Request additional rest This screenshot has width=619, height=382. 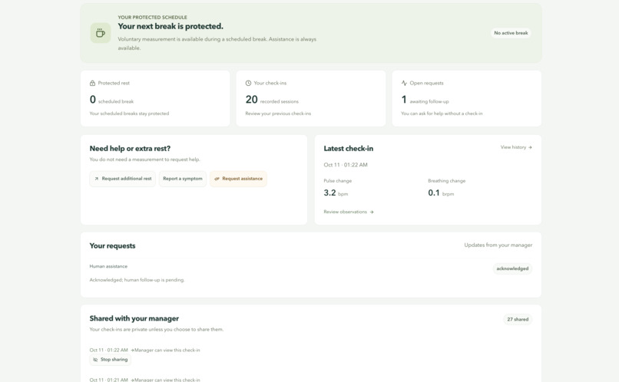(122, 179)
